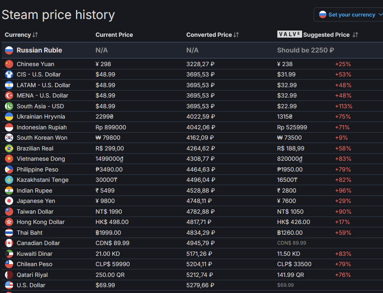The height and width of the screenshot is (293, 383).
Task: Click the South Asia - USD flag icon
Action: (x=9, y=106)
